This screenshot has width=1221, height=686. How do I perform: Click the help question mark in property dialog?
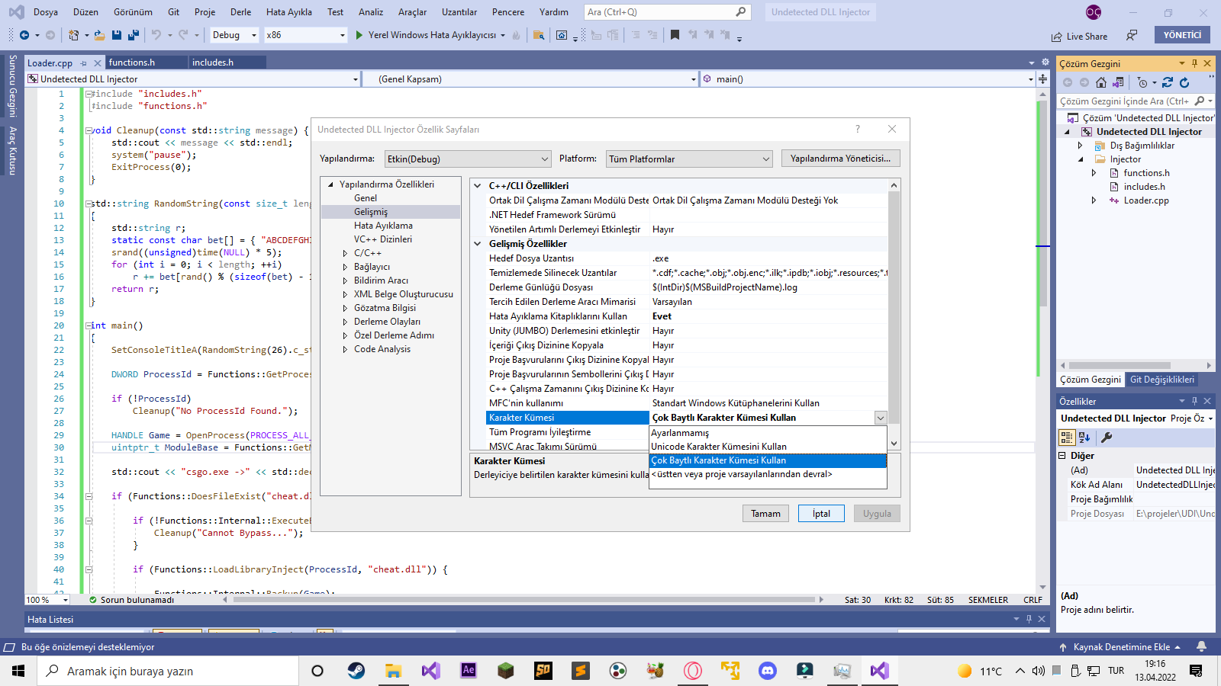[858, 129]
